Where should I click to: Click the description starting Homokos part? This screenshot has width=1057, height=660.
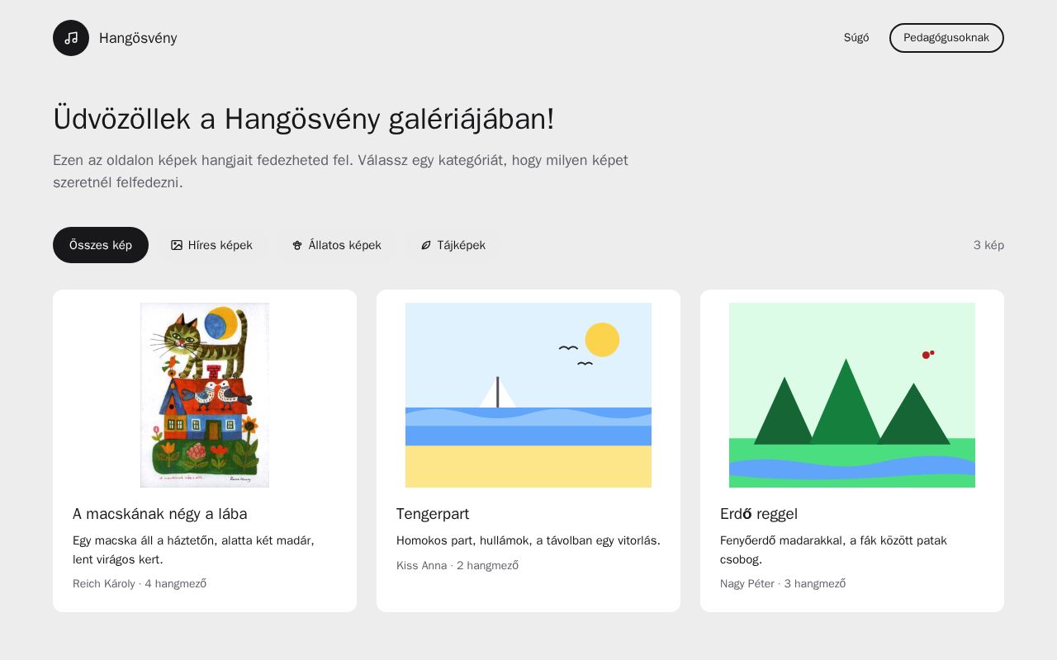pyautogui.click(x=528, y=541)
